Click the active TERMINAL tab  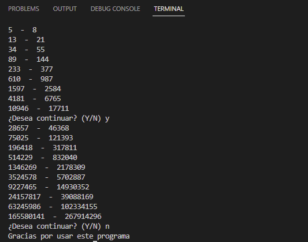click(169, 9)
